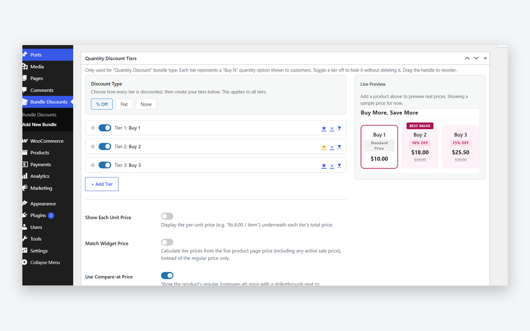Image resolution: width=530 pixels, height=331 pixels.
Task: Open Add New Bundle submenu link
Action: [39, 125]
